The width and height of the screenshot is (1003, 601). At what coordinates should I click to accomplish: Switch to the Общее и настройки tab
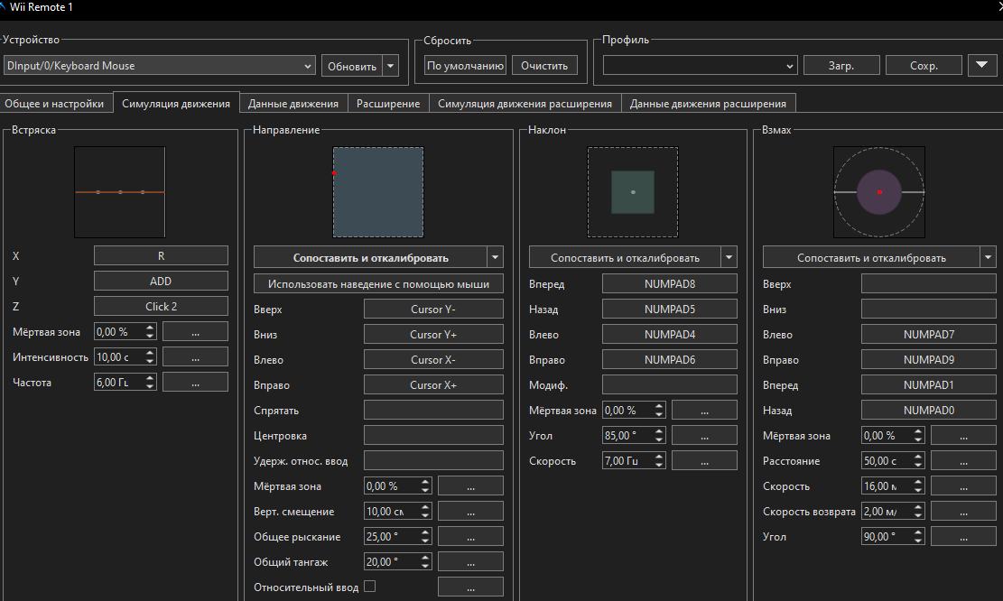click(x=55, y=104)
